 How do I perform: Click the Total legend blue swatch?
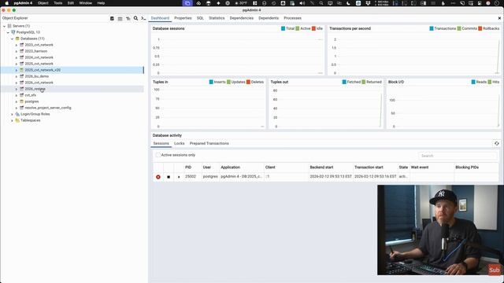click(283, 28)
